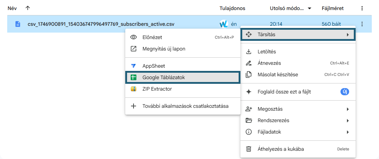Open the Társítás submenu entry
The image size is (379, 159).
[298, 35]
